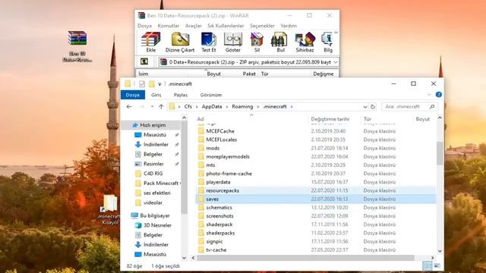Go up one folder in WinRAR
The height and width of the screenshot is (273, 486).
pyautogui.click(x=144, y=61)
